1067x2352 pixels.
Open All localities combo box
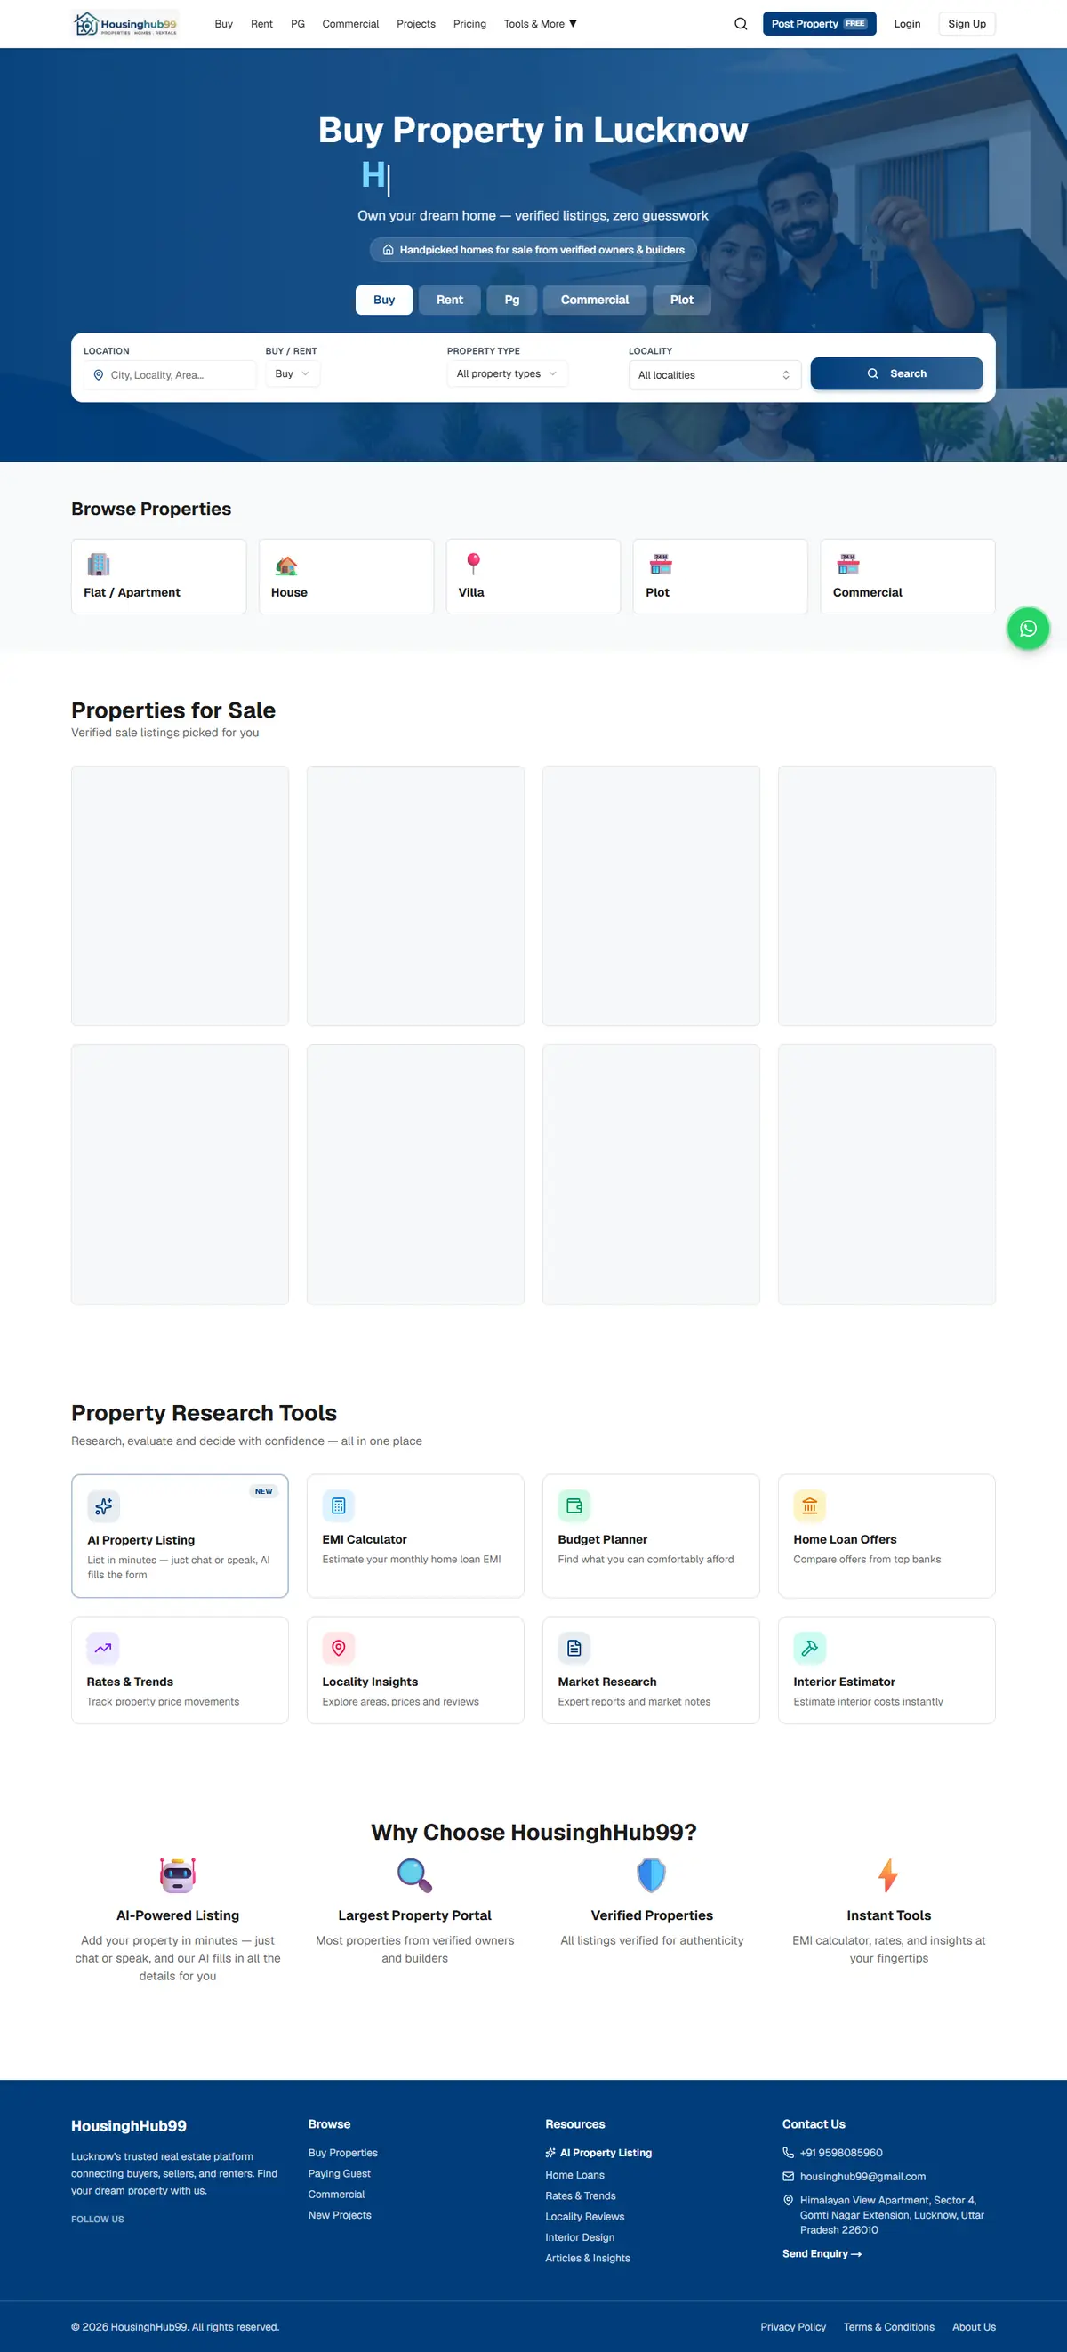click(x=715, y=374)
